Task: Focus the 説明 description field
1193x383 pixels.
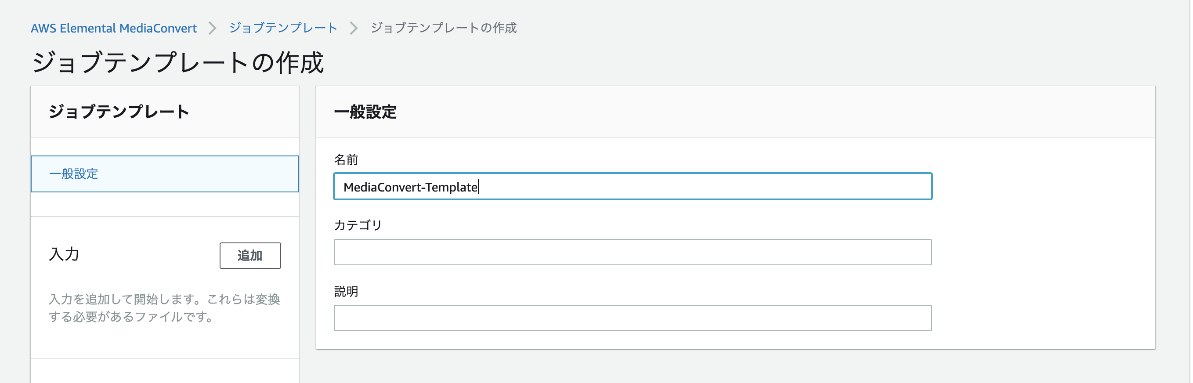Action: (x=632, y=318)
